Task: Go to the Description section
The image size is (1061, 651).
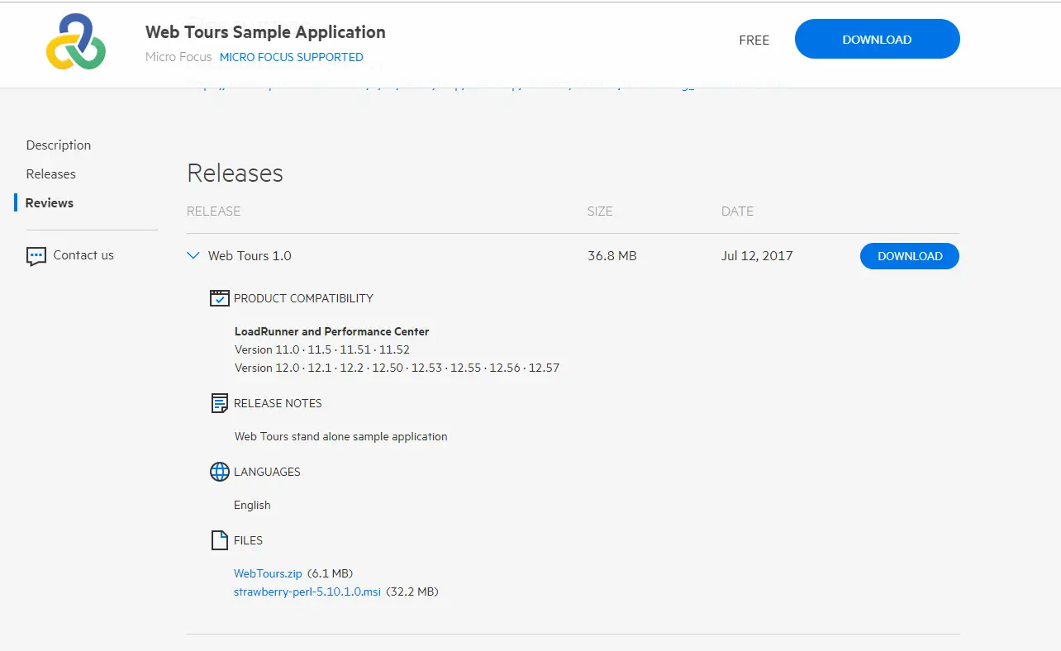Action: [59, 145]
